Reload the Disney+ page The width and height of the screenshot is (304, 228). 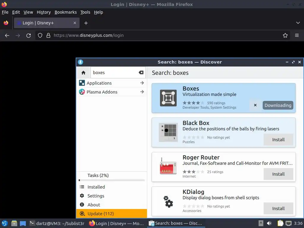[28, 36]
